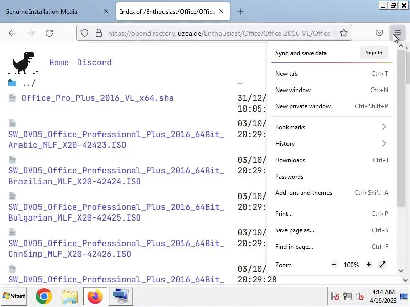410x307 pixels.
Task: Click file icon above the Arabic ISO link
Action: coord(12,123)
